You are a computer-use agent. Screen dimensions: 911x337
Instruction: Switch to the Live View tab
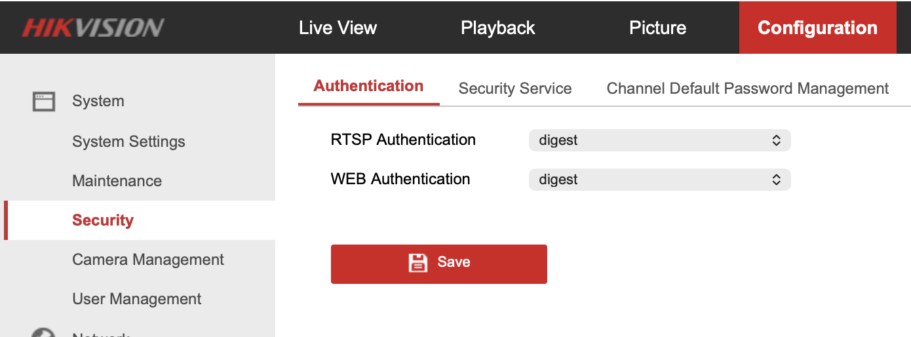tap(338, 28)
